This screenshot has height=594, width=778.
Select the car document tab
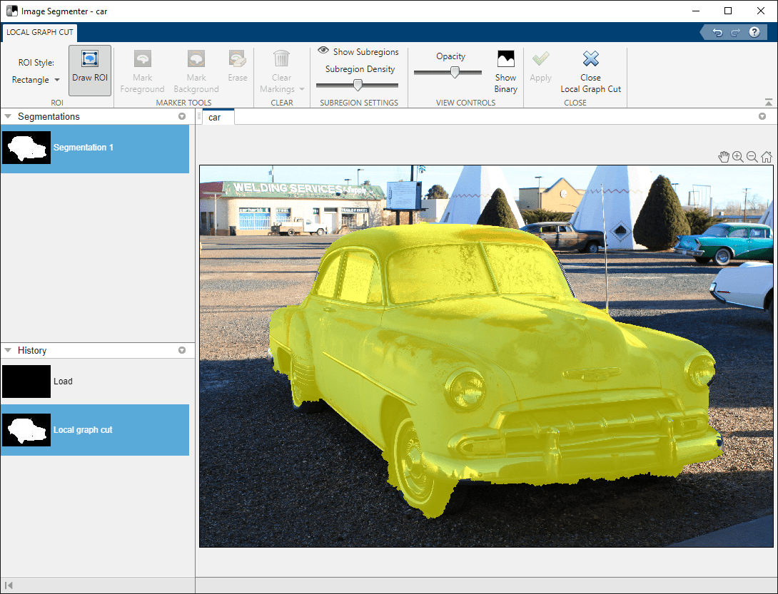click(215, 117)
